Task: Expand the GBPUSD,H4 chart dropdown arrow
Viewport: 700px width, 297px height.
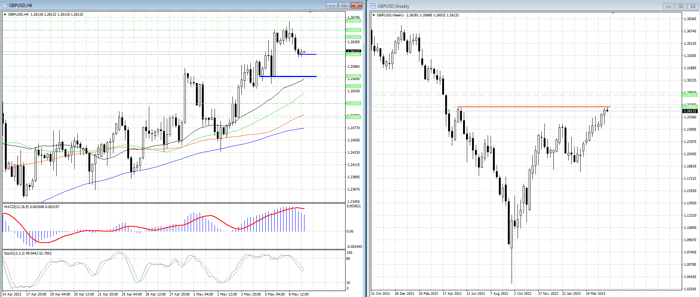Action: pyautogui.click(x=5, y=15)
